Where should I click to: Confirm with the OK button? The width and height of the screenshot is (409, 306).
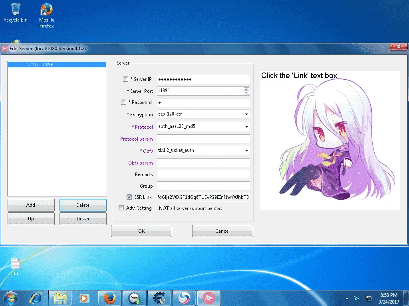coord(141,231)
